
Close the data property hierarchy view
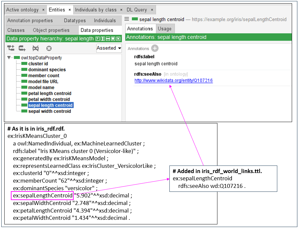pos(118,39)
